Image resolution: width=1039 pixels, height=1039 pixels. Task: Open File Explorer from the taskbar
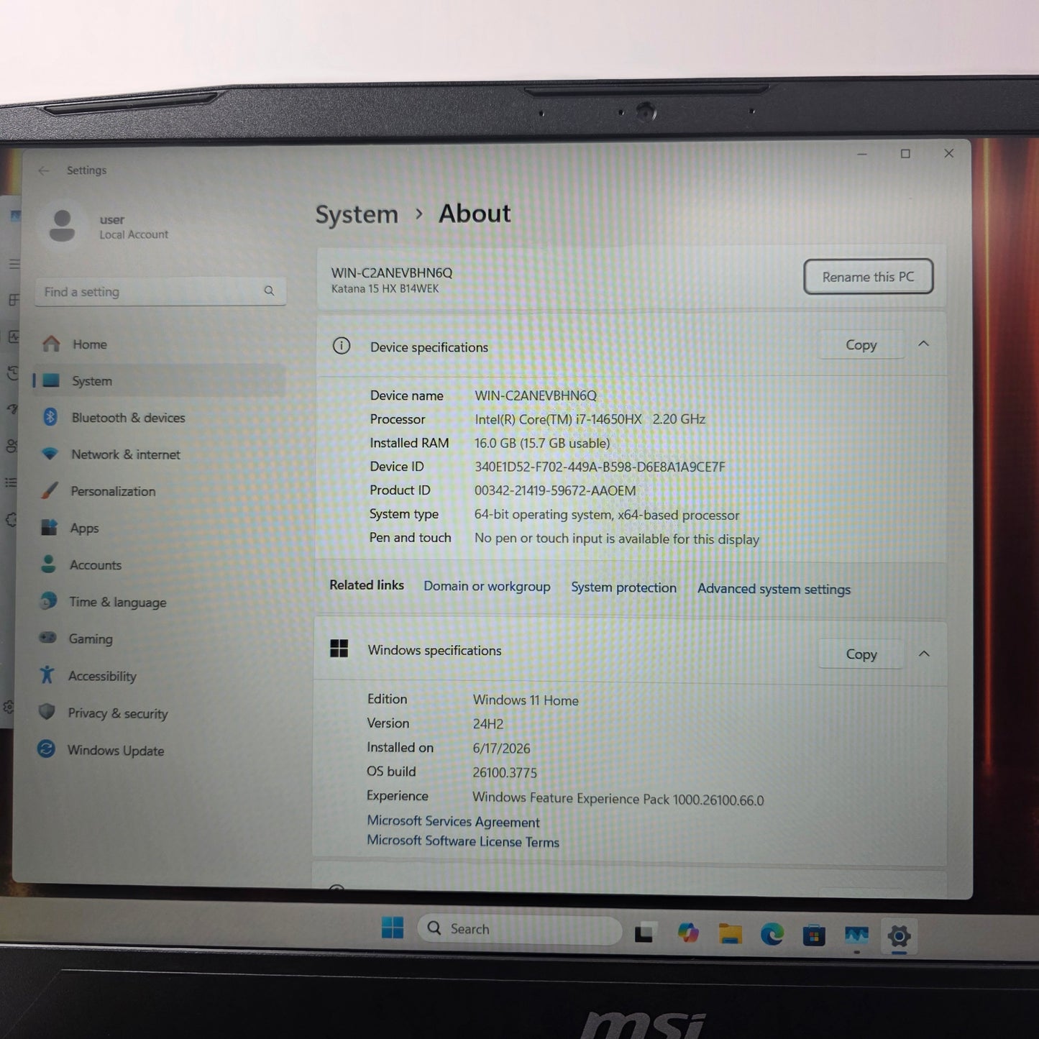coord(730,933)
